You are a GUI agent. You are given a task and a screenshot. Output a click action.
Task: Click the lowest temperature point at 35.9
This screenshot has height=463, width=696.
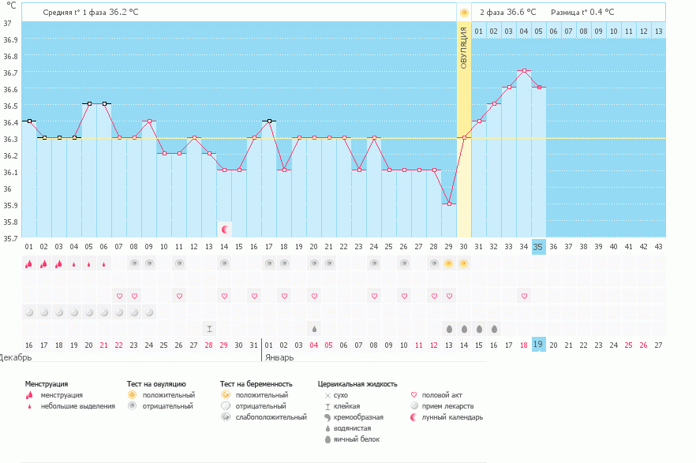[x=449, y=204]
